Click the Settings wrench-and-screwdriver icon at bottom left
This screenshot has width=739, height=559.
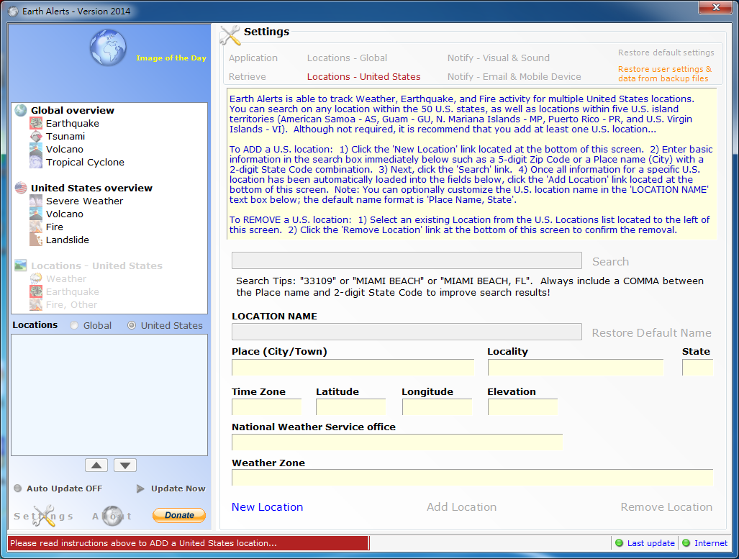pyautogui.click(x=44, y=516)
